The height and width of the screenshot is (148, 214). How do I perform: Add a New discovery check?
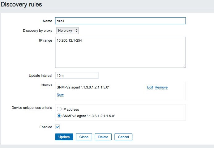click(x=60, y=95)
